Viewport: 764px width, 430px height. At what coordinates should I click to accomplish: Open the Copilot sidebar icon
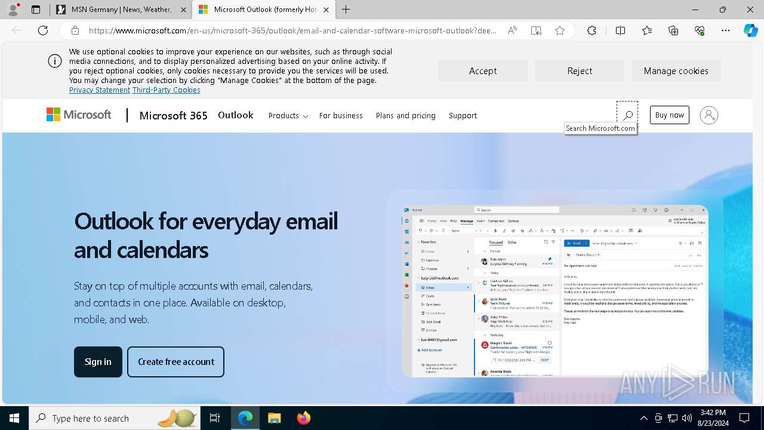point(750,30)
